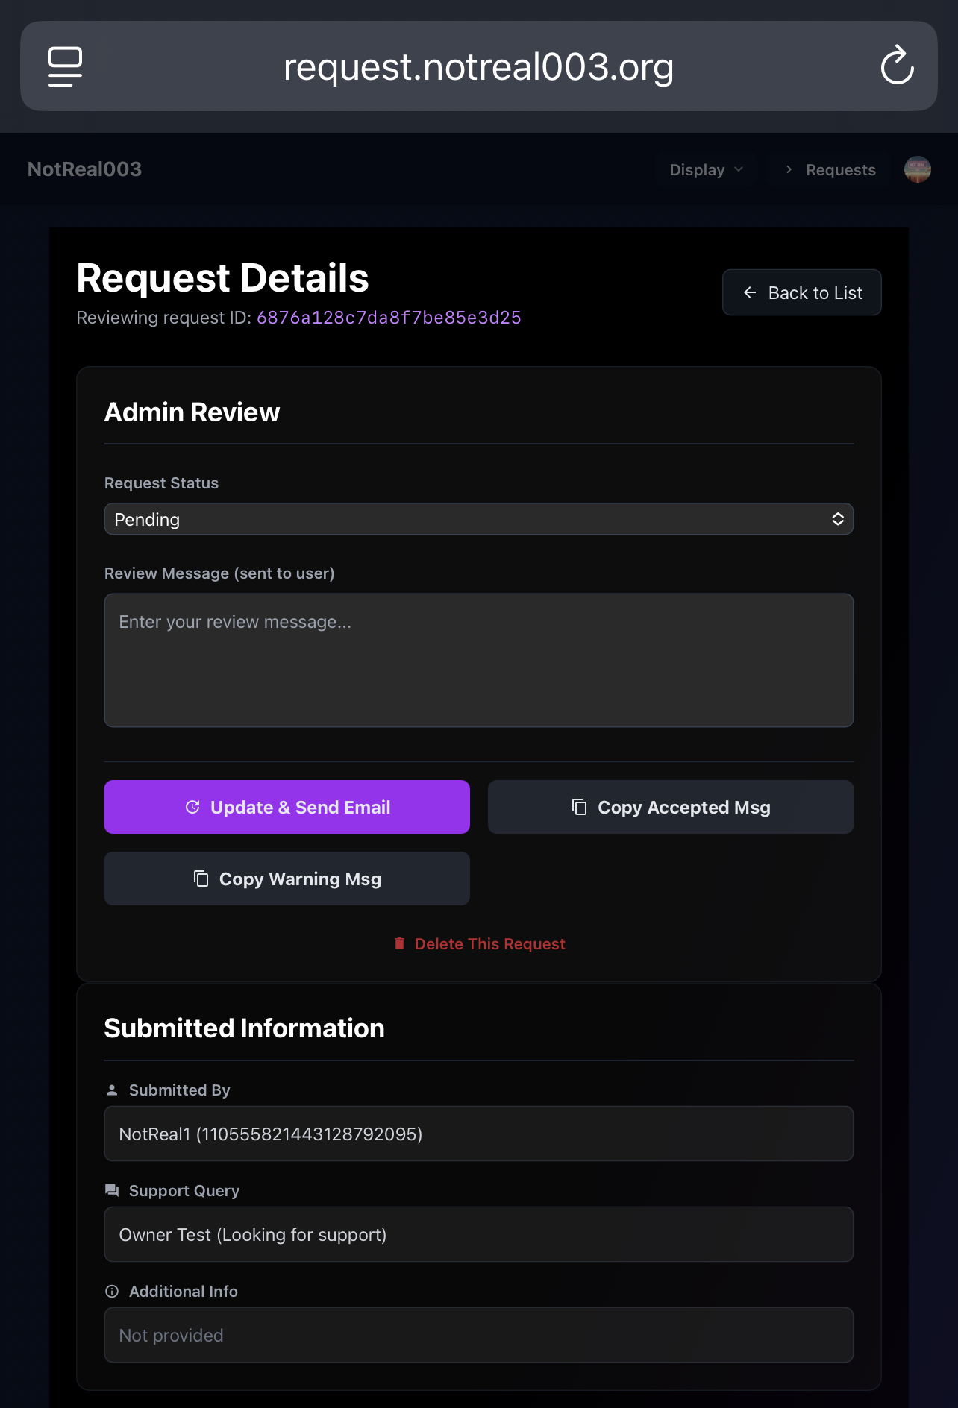
Task: Tap the request.notreal003.org address bar
Action: (479, 66)
